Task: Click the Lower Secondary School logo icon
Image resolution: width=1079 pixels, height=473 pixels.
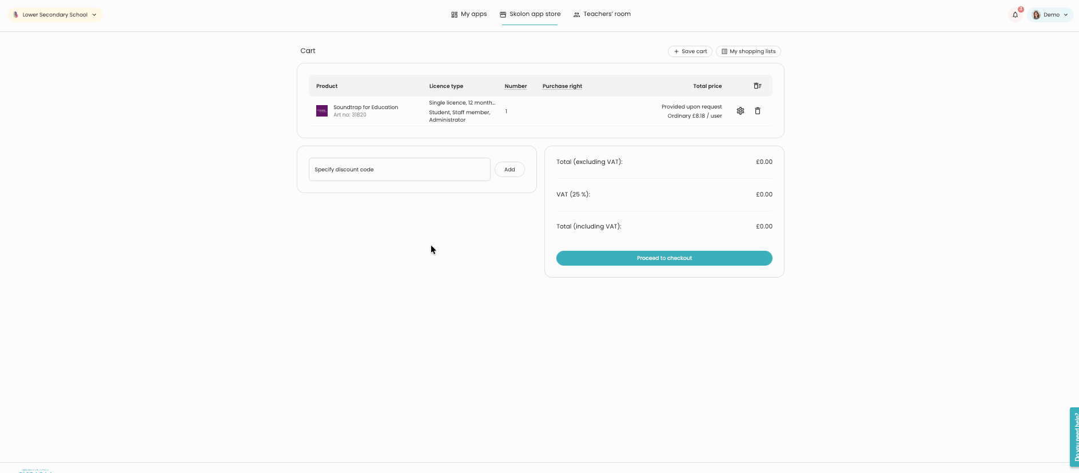Action: pyautogui.click(x=16, y=15)
